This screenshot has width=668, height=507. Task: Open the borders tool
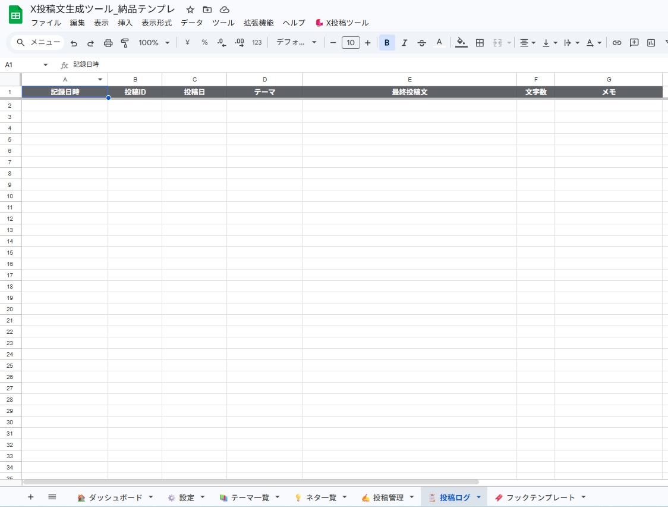click(480, 43)
